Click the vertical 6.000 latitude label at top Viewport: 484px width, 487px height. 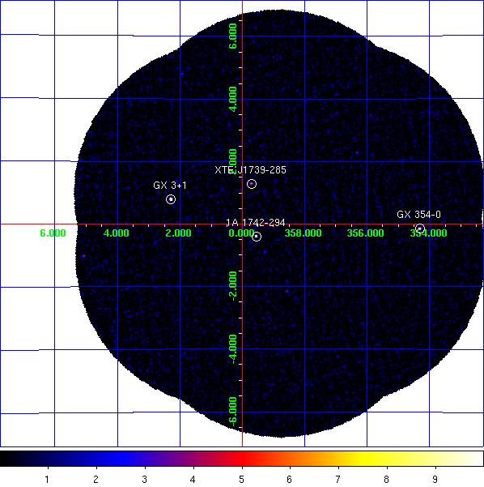(233, 36)
